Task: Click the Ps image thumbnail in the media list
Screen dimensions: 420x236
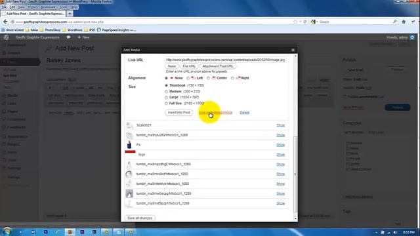Action: pos(129,144)
